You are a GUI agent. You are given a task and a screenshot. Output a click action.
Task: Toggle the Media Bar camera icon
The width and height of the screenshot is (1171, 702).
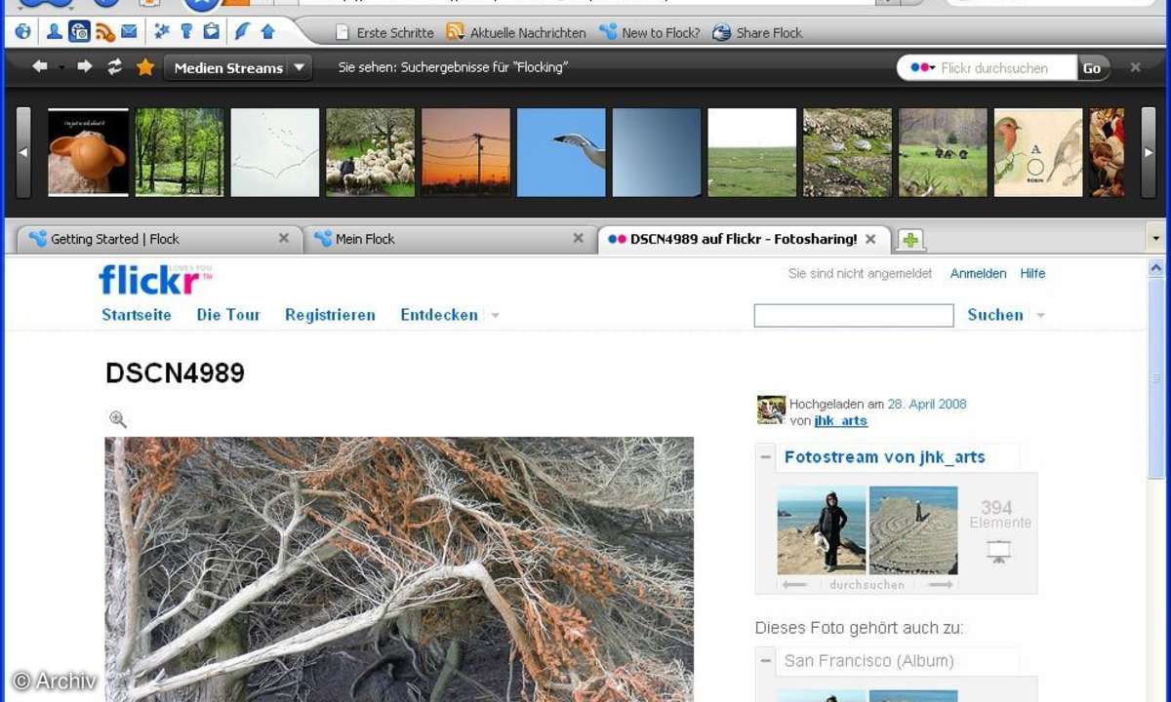coord(80,32)
